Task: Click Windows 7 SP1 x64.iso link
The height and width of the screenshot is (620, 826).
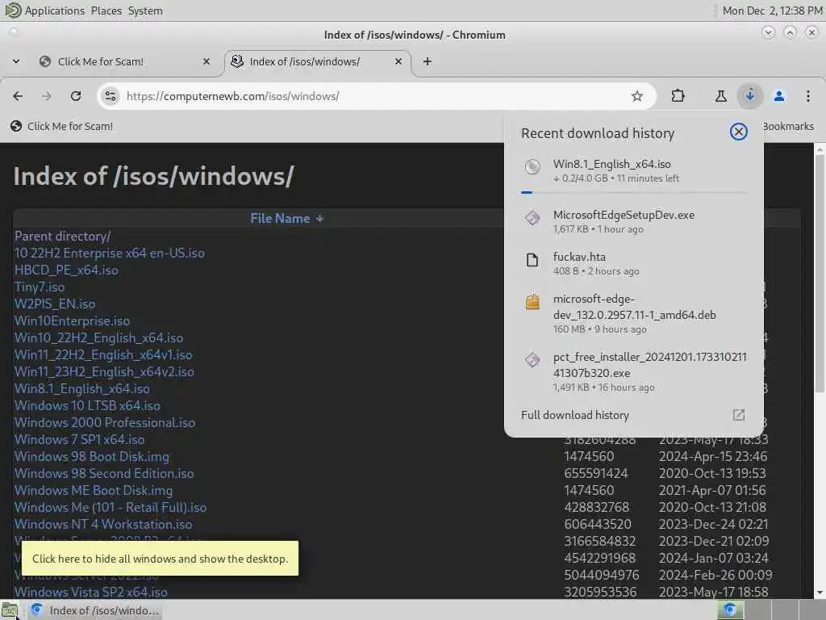Action: click(80, 439)
